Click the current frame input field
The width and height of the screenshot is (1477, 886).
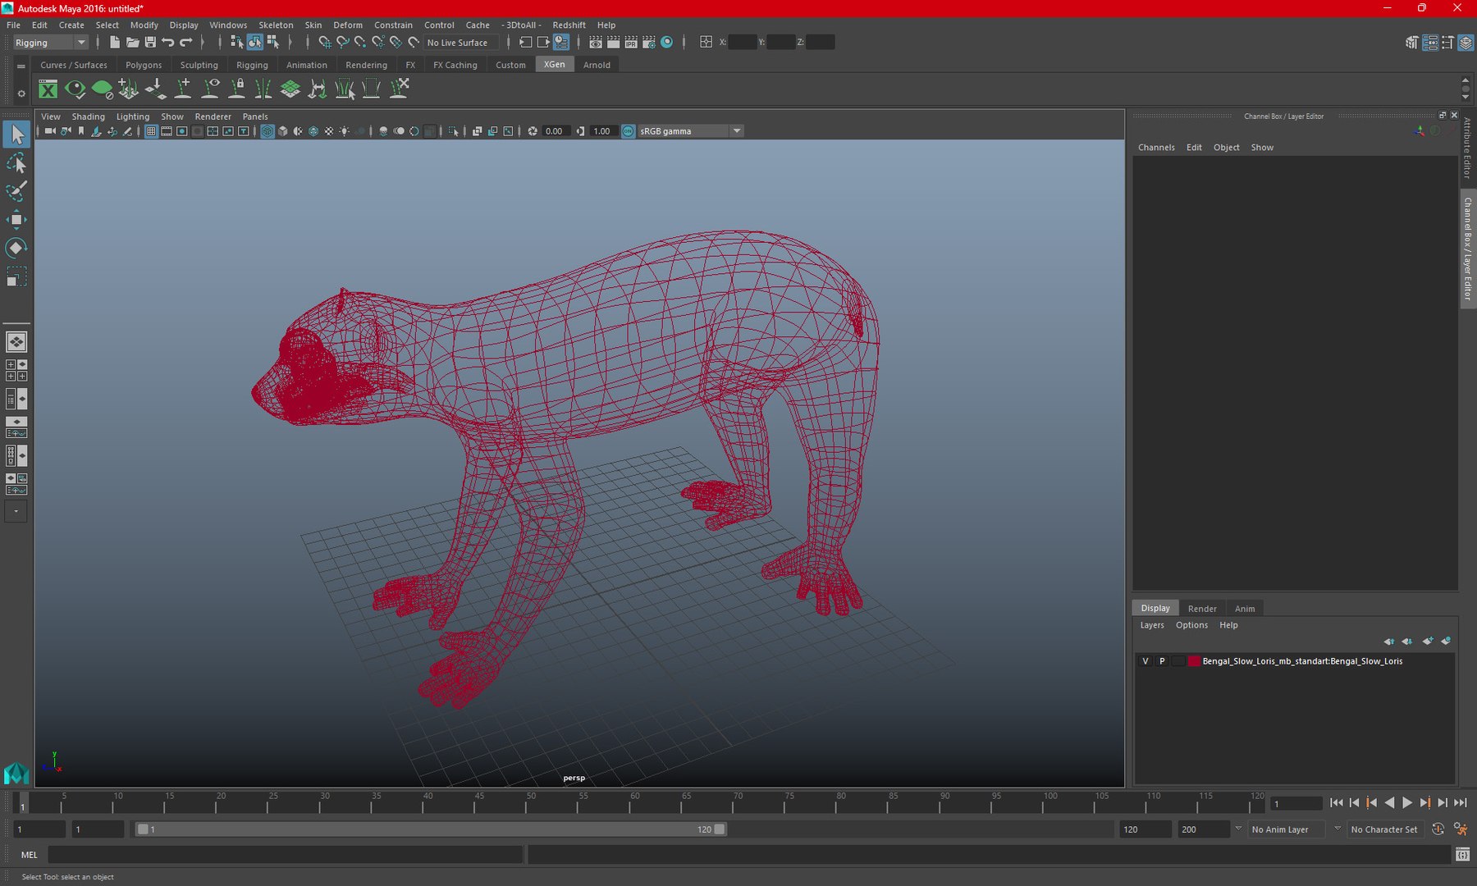(x=1296, y=804)
